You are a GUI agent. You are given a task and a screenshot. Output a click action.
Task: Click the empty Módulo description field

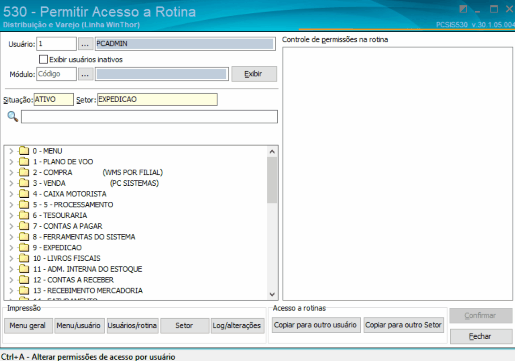click(161, 74)
